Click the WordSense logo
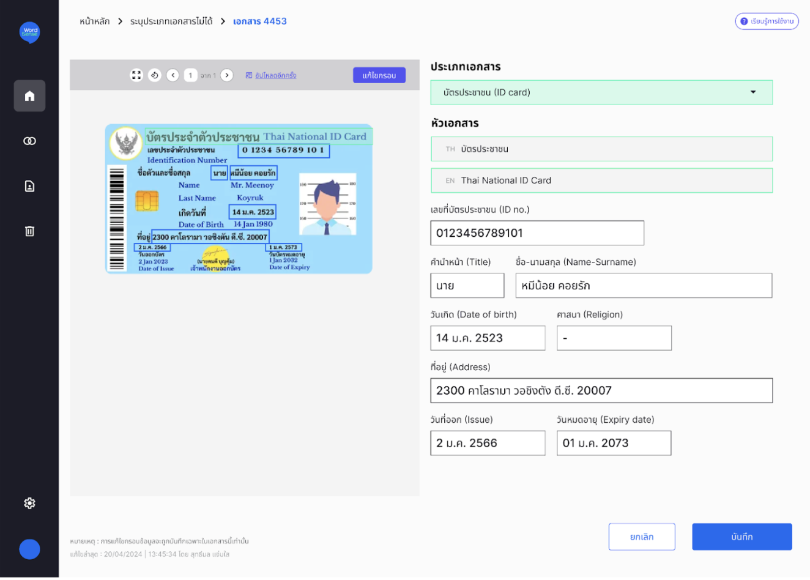The image size is (810, 580). point(29,32)
